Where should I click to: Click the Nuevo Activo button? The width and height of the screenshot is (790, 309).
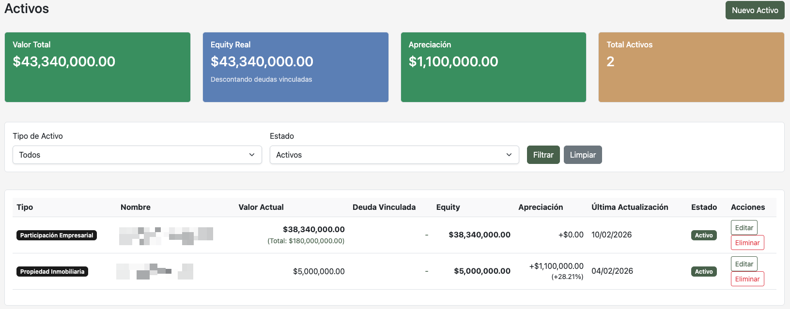click(755, 10)
